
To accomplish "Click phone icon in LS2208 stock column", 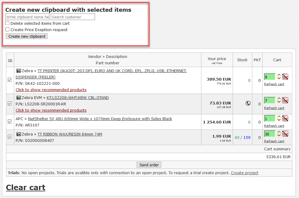I will (248, 103).
